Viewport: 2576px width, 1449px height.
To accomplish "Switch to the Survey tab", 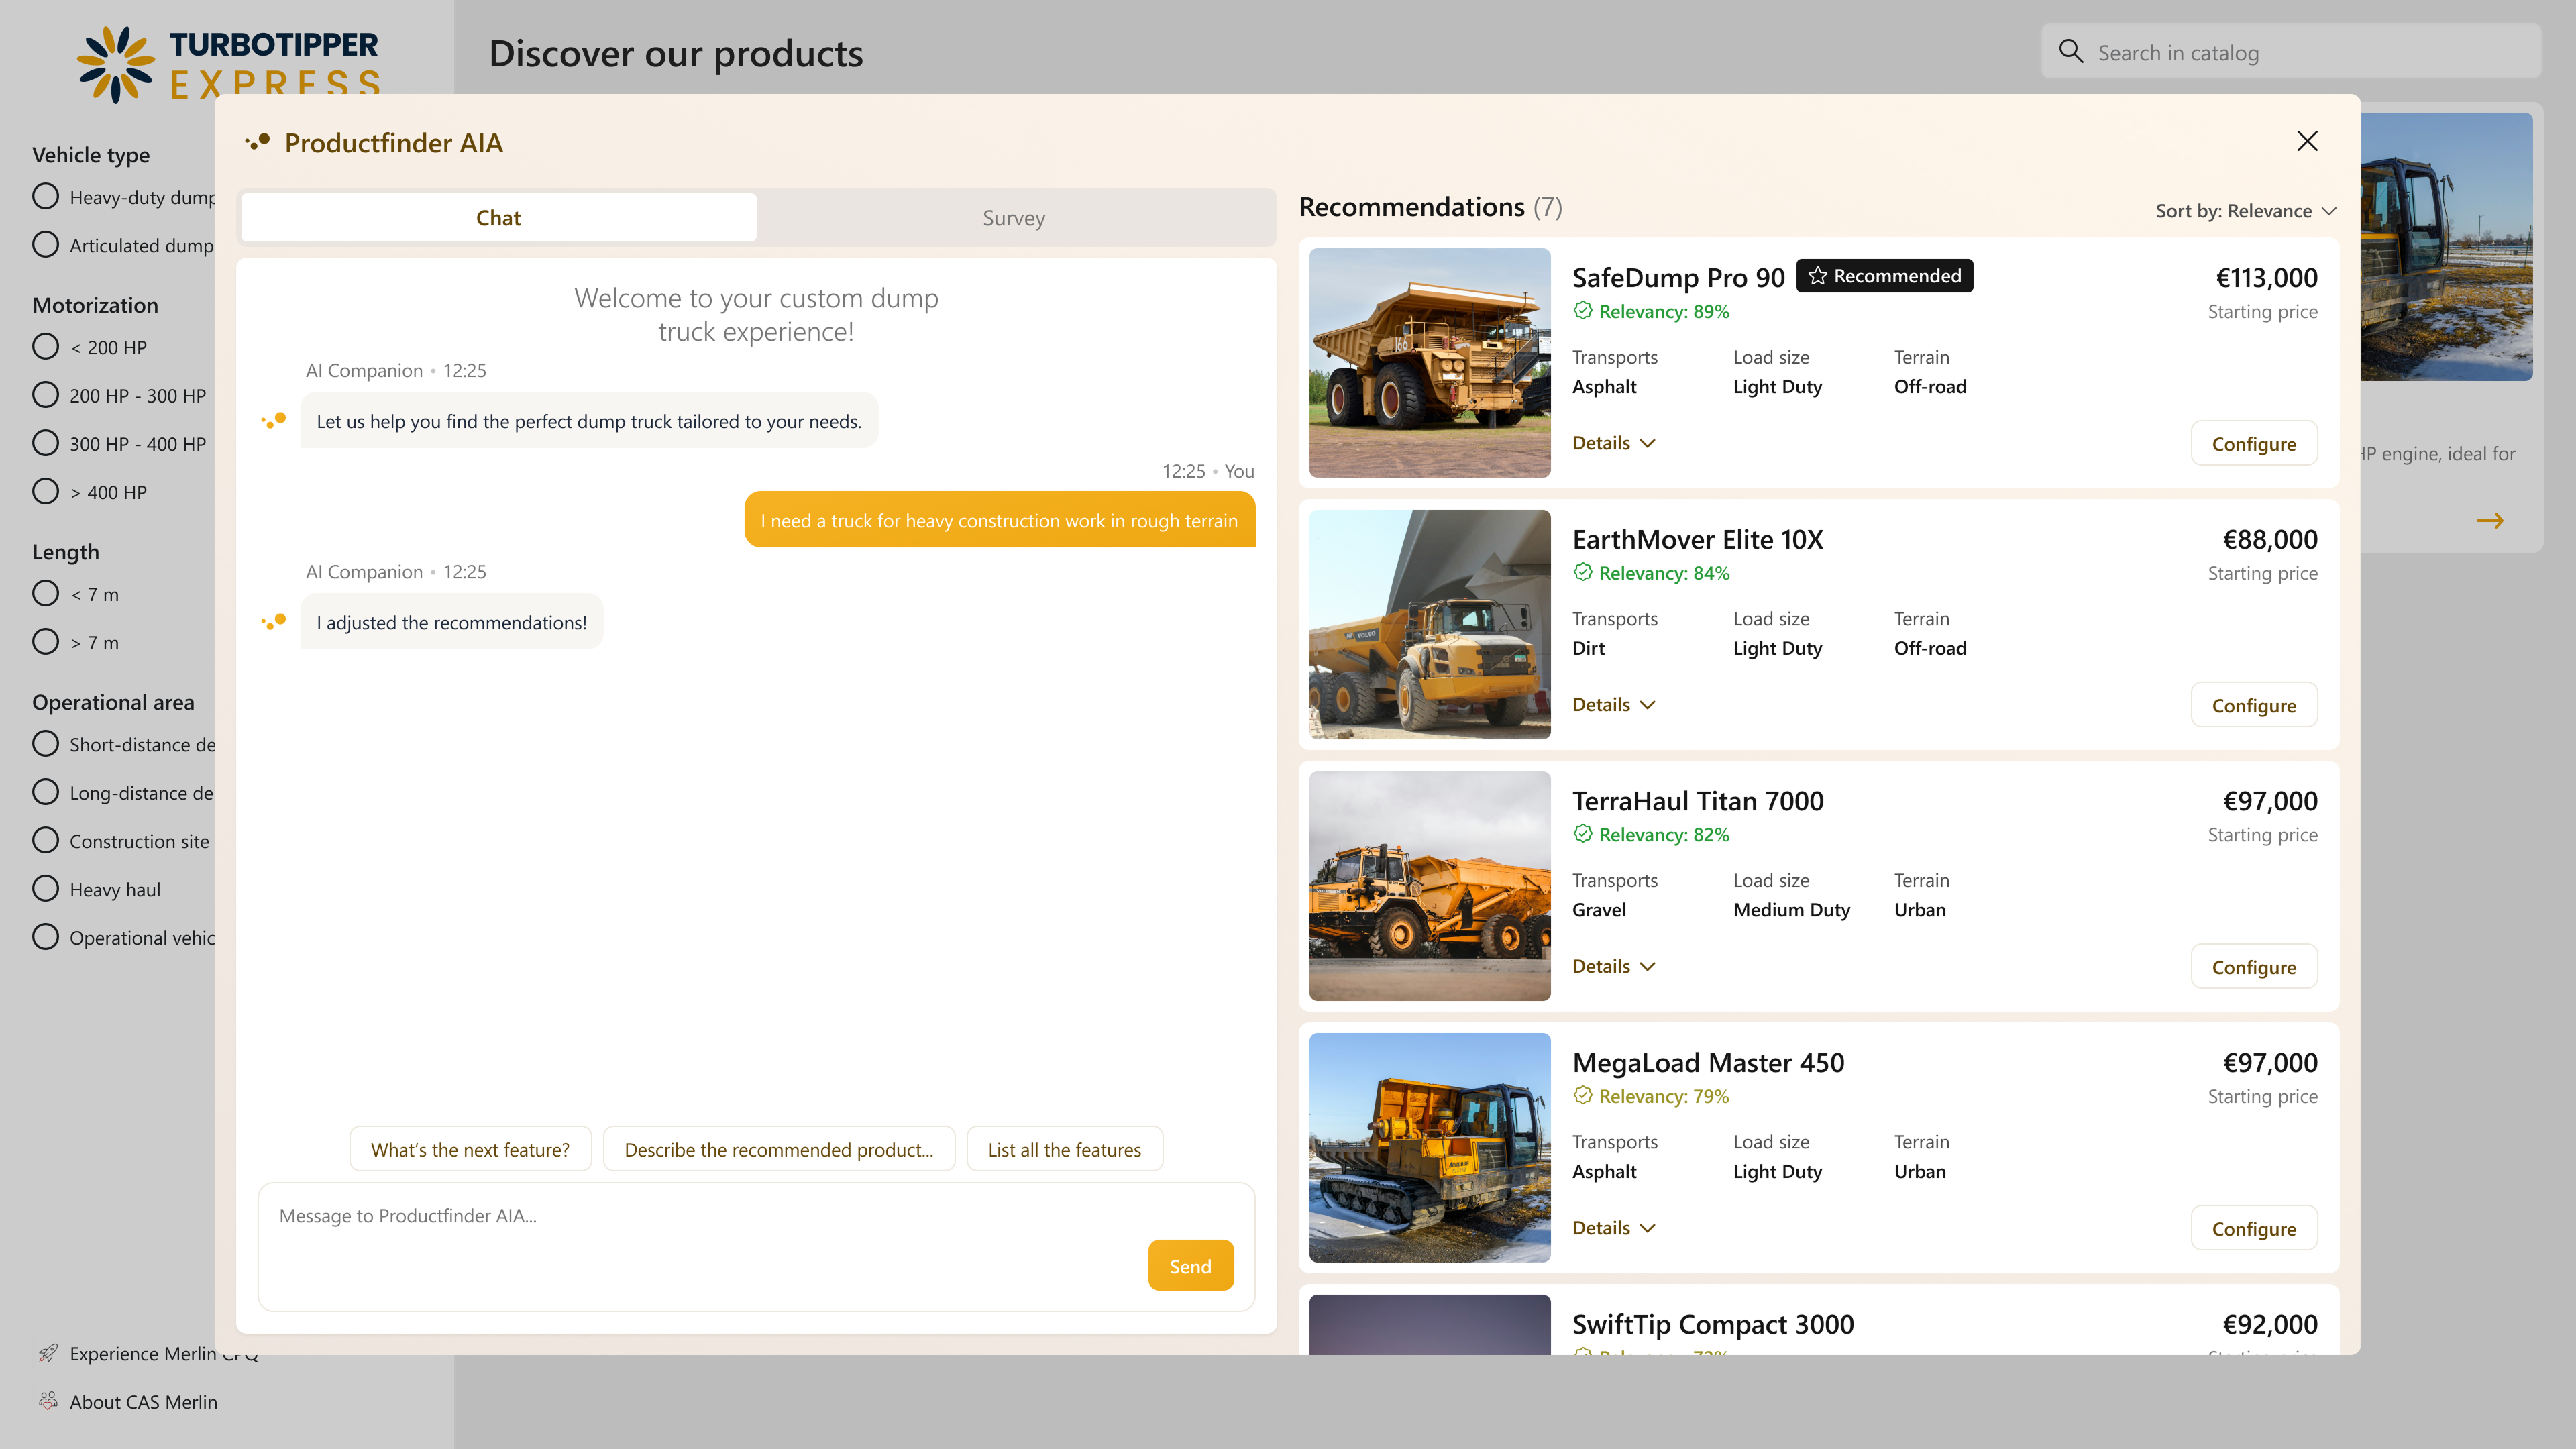I will pos(1013,217).
